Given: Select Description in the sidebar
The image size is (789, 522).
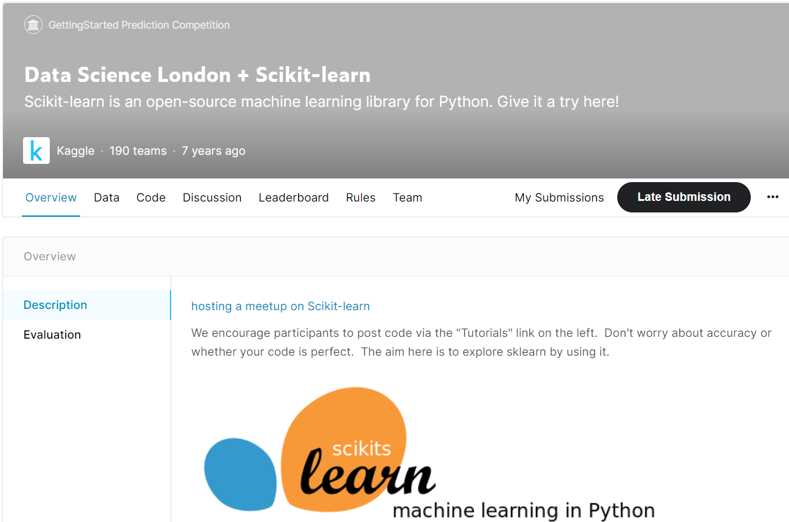Looking at the screenshot, I should pos(87,305).
